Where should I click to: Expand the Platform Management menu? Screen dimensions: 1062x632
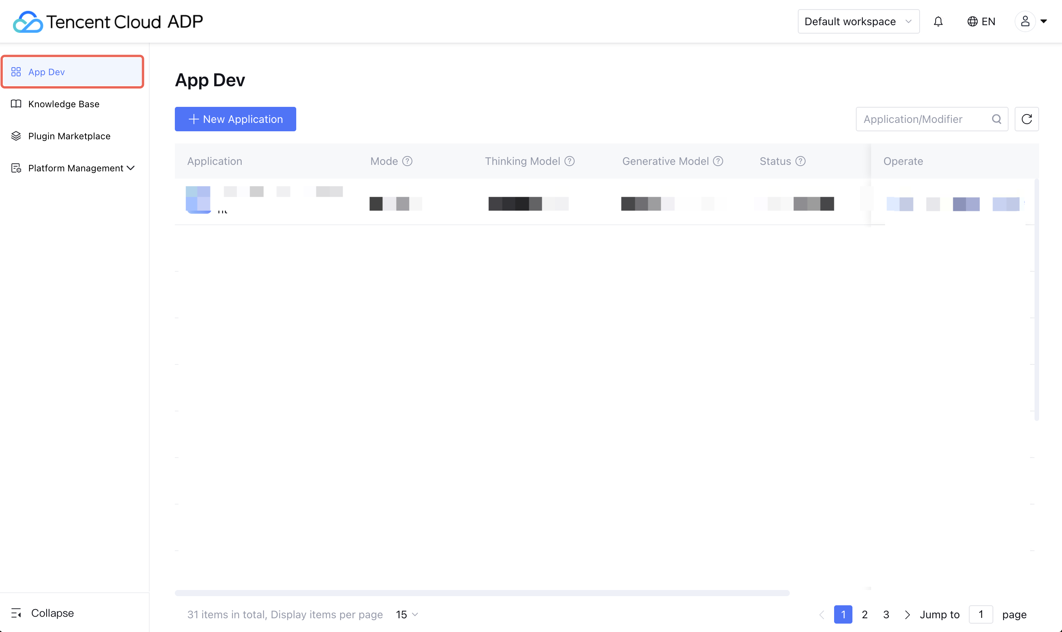[73, 168]
